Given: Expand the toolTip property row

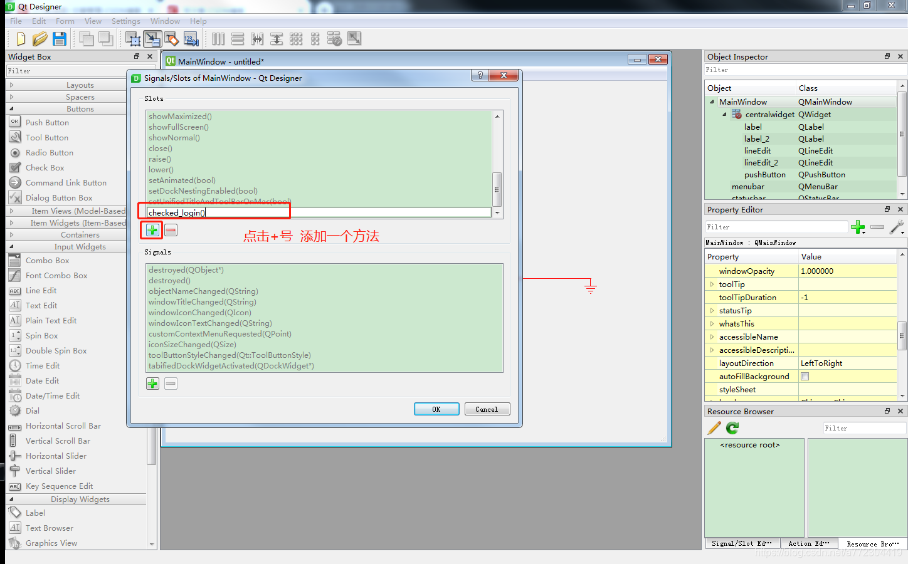Looking at the screenshot, I should click(712, 285).
